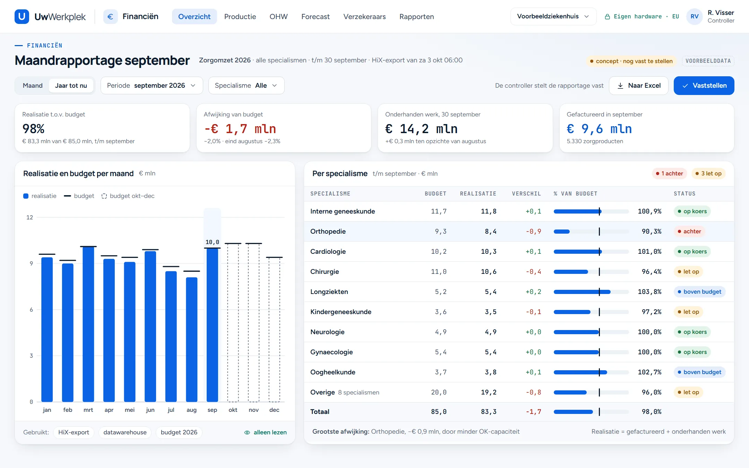Open the Productie tab
The height and width of the screenshot is (468, 749).
[240, 17]
